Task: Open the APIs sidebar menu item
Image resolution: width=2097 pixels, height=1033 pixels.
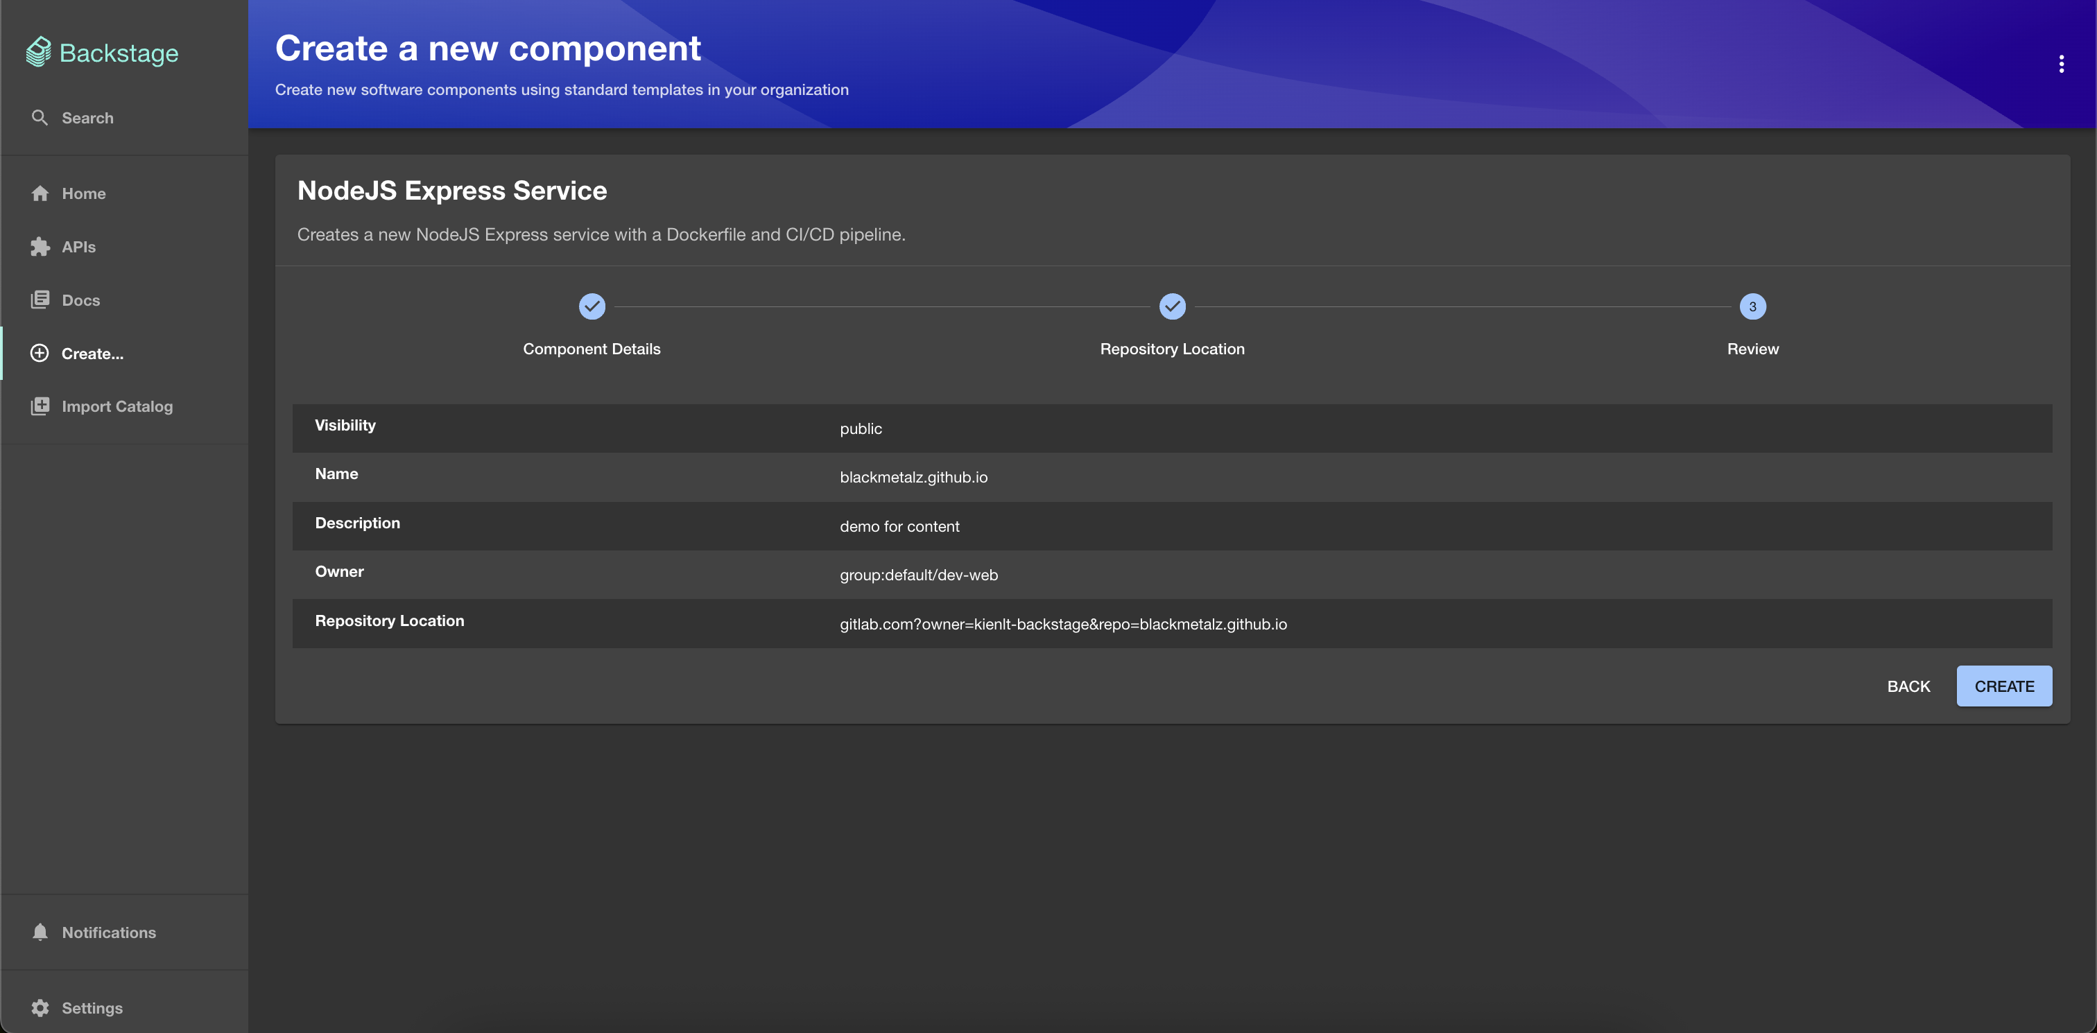Action: click(x=79, y=247)
